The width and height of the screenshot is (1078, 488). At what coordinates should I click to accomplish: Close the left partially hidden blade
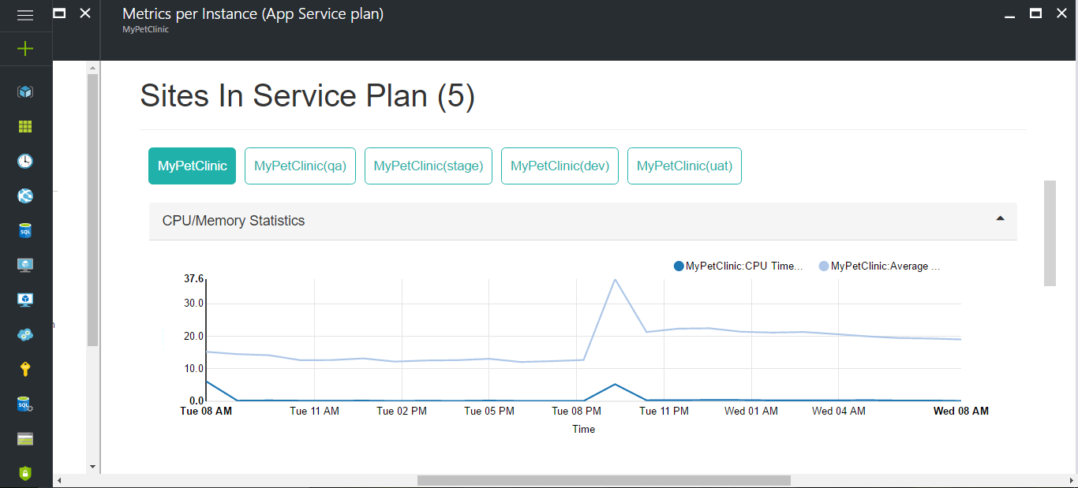(x=85, y=13)
